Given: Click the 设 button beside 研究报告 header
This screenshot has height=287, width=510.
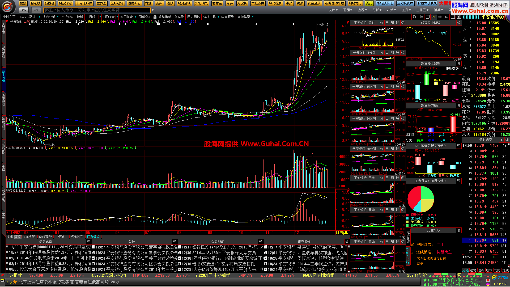Looking at the screenshot, I should (347, 242).
